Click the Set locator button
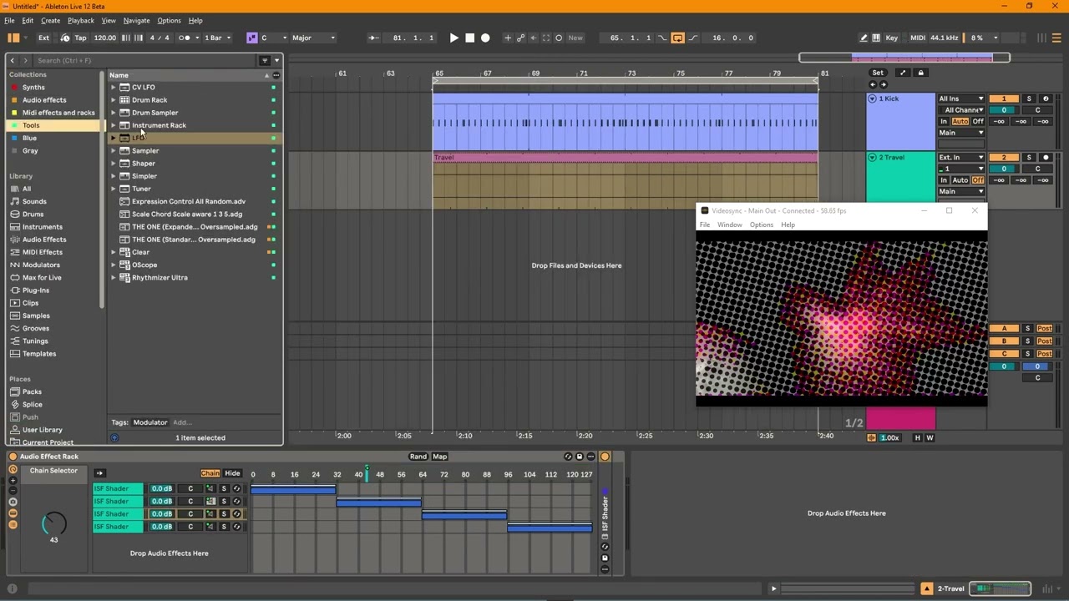1069x601 pixels. point(878,73)
